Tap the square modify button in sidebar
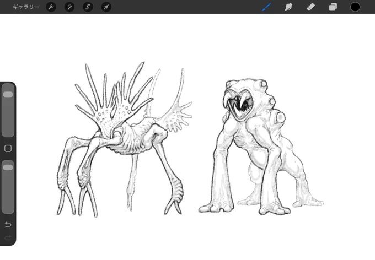This screenshot has width=375, height=260. tap(8, 148)
